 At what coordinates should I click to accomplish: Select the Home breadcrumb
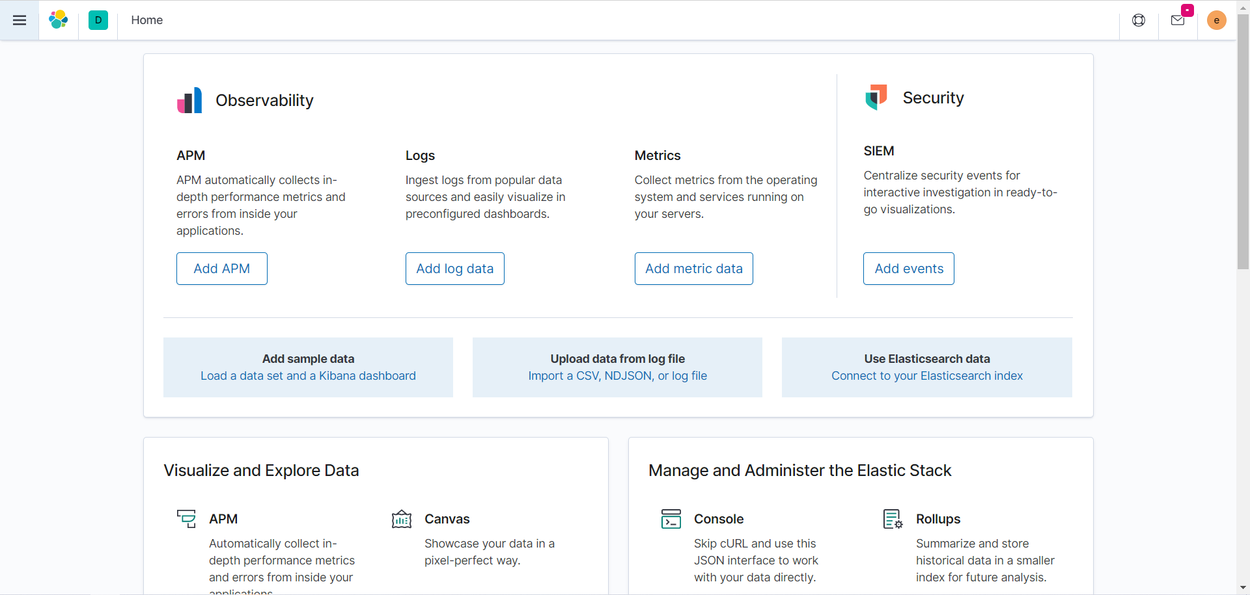(147, 20)
